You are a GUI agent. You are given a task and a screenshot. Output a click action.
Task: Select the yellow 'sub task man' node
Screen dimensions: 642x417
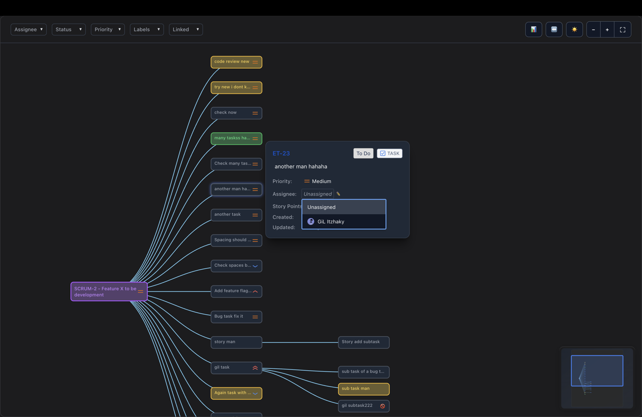coord(364,389)
